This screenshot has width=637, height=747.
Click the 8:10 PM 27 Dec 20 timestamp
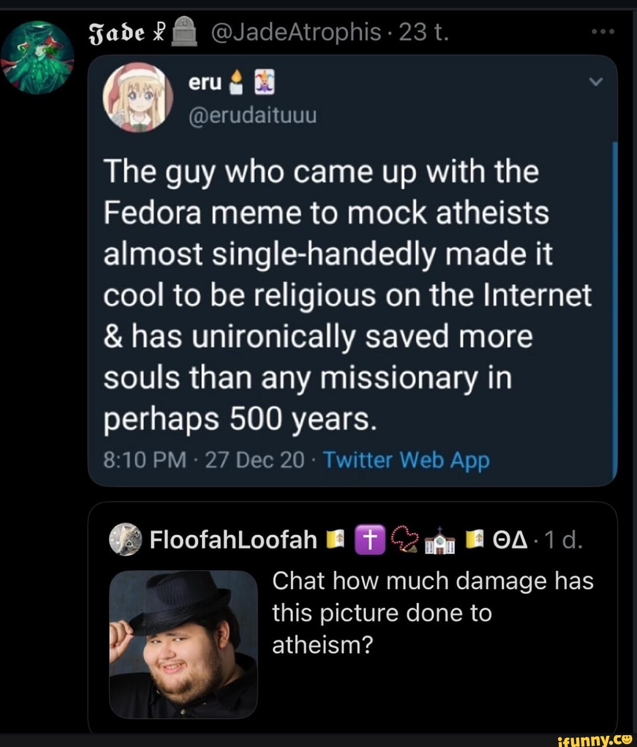[x=204, y=460]
